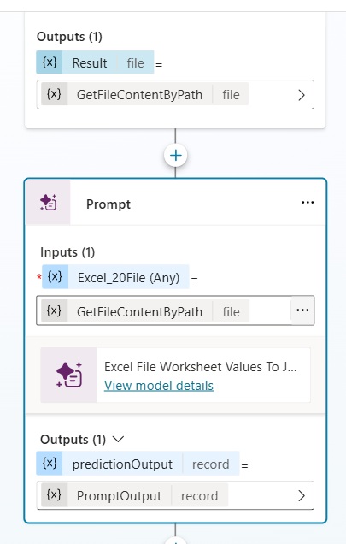The image size is (346, 544).
Task: Click the plus button to add a node
Action: [175, 155]
